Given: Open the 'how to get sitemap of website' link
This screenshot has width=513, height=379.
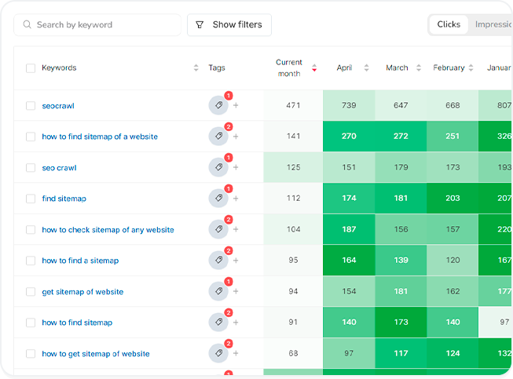Looking at the screenshot, I should point(95,354).
